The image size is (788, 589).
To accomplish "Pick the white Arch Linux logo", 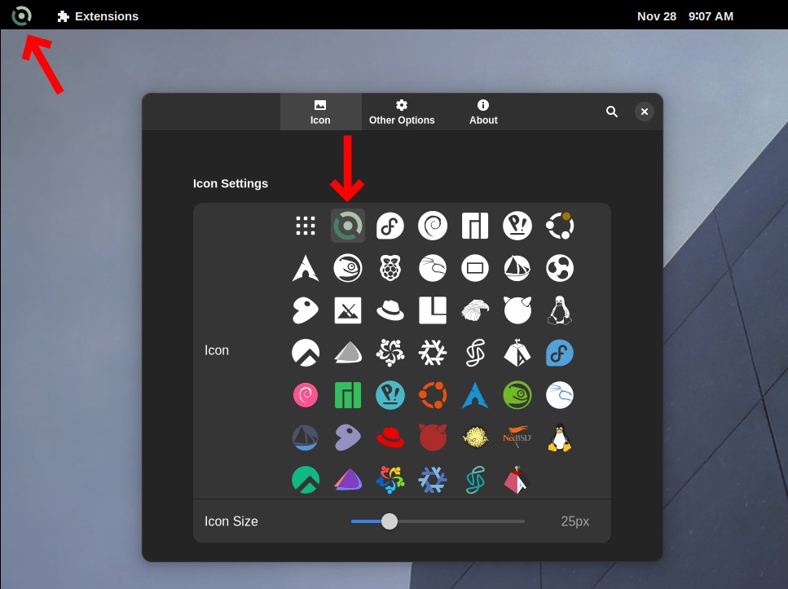I will point(306,268).
